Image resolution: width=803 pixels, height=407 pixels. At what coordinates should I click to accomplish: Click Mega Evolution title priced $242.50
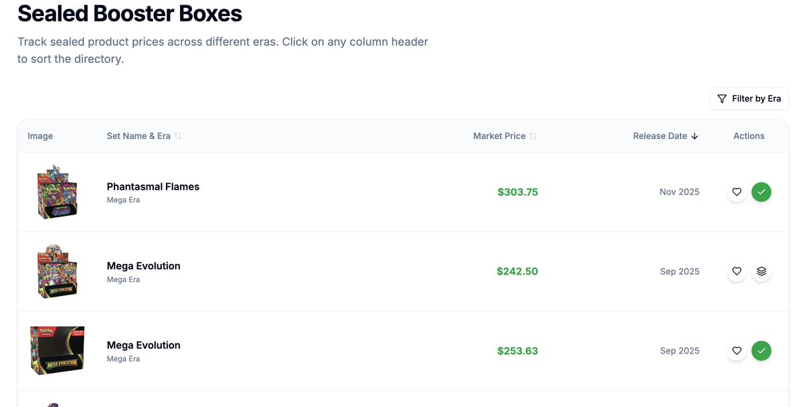[144, 266]
